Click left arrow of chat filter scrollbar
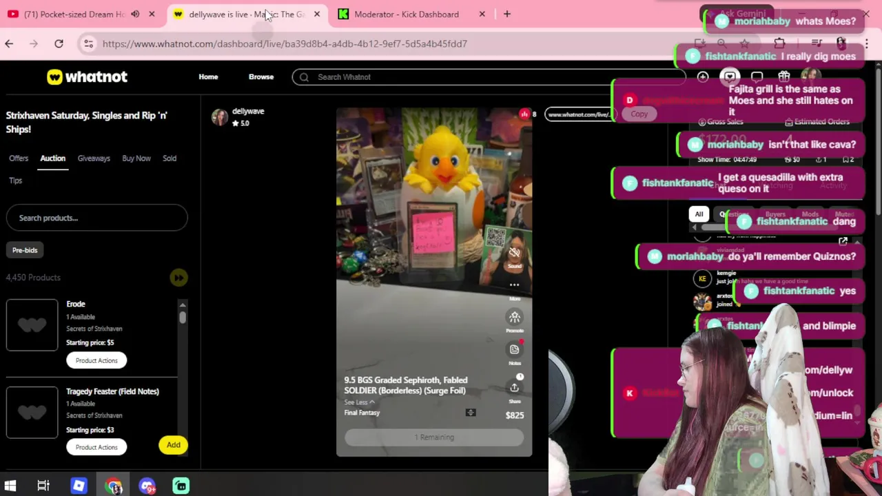The height and width of the screenshot is (496, 882). pos(694,228)
